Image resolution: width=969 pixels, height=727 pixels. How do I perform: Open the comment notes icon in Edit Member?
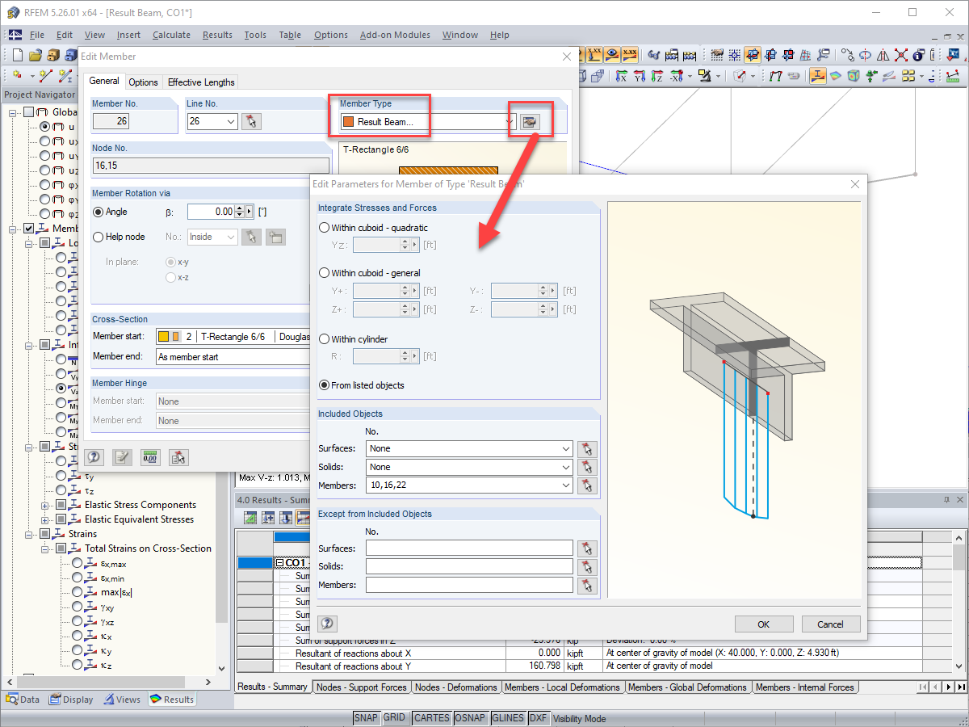click(122, 457)
